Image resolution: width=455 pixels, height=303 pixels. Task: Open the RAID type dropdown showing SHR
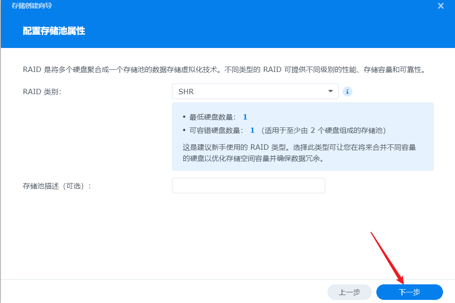point(255,92)
